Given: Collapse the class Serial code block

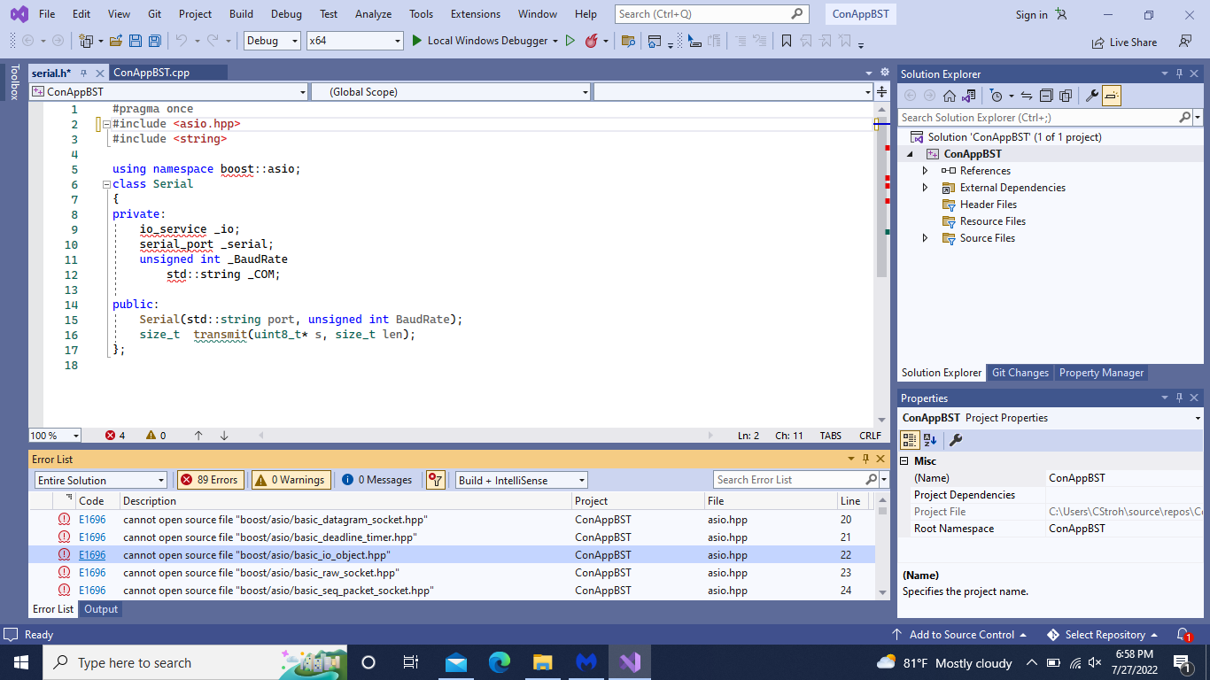Looking at the screenshot, I should click(105, 184).
